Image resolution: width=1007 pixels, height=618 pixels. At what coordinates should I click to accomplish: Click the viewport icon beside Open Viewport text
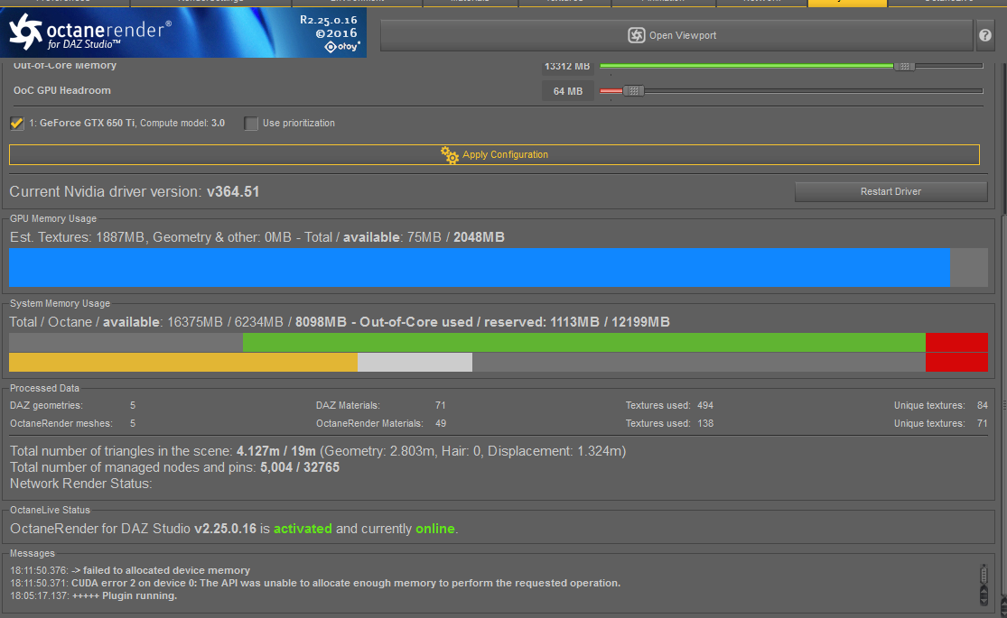tap(636, 35)
